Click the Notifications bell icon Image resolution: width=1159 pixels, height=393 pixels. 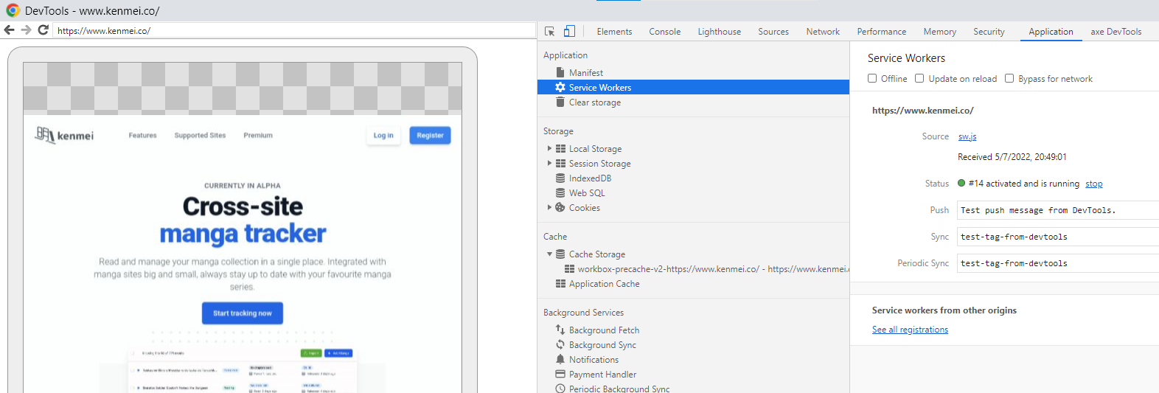click(560, 359)
